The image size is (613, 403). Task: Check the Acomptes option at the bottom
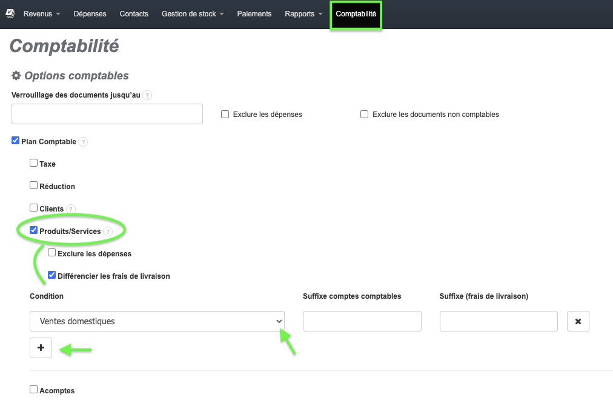click(33, 390)
